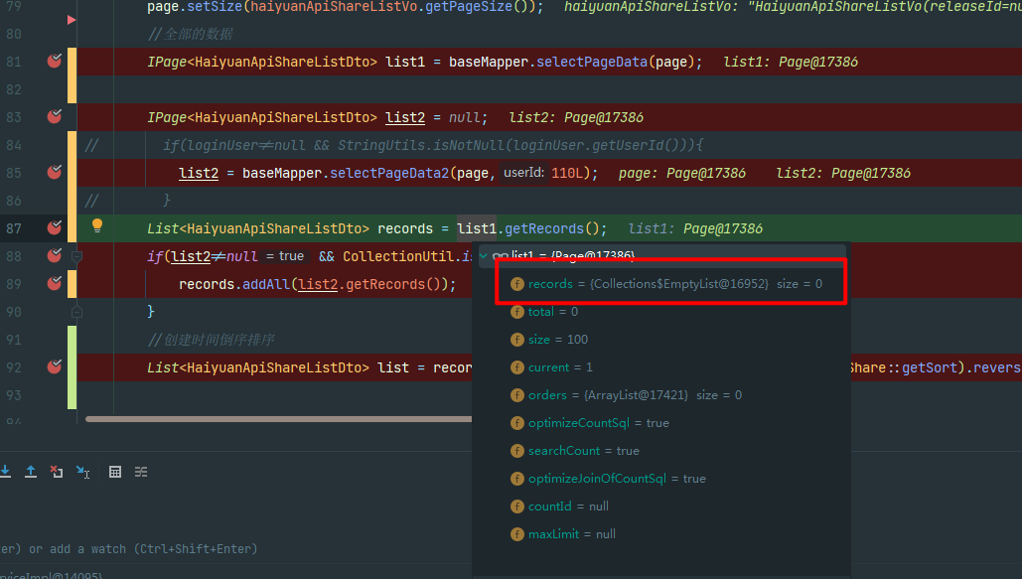
Task: Click the Trace Current Stream Chain icon
Action: click(142, 472)
